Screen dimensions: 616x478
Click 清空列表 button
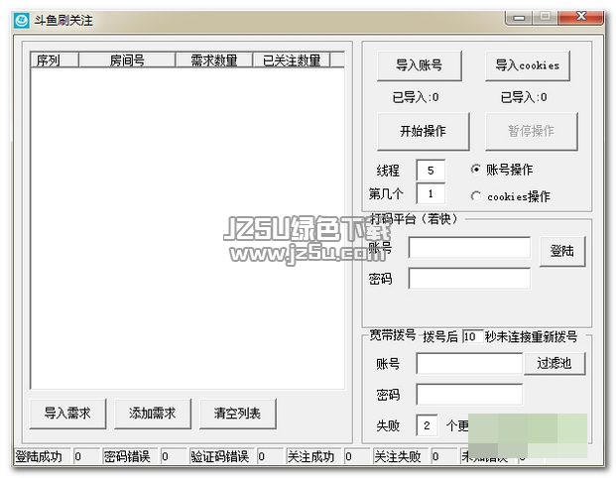238,414
